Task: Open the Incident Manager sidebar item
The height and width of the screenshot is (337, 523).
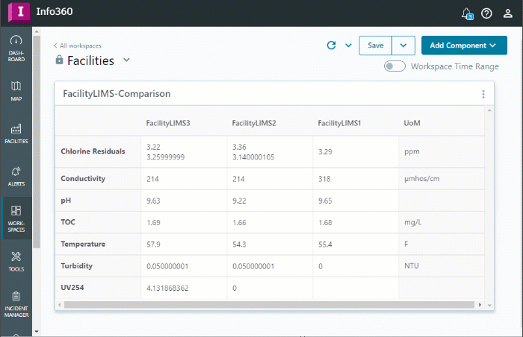Action: (x=16, y=305)
